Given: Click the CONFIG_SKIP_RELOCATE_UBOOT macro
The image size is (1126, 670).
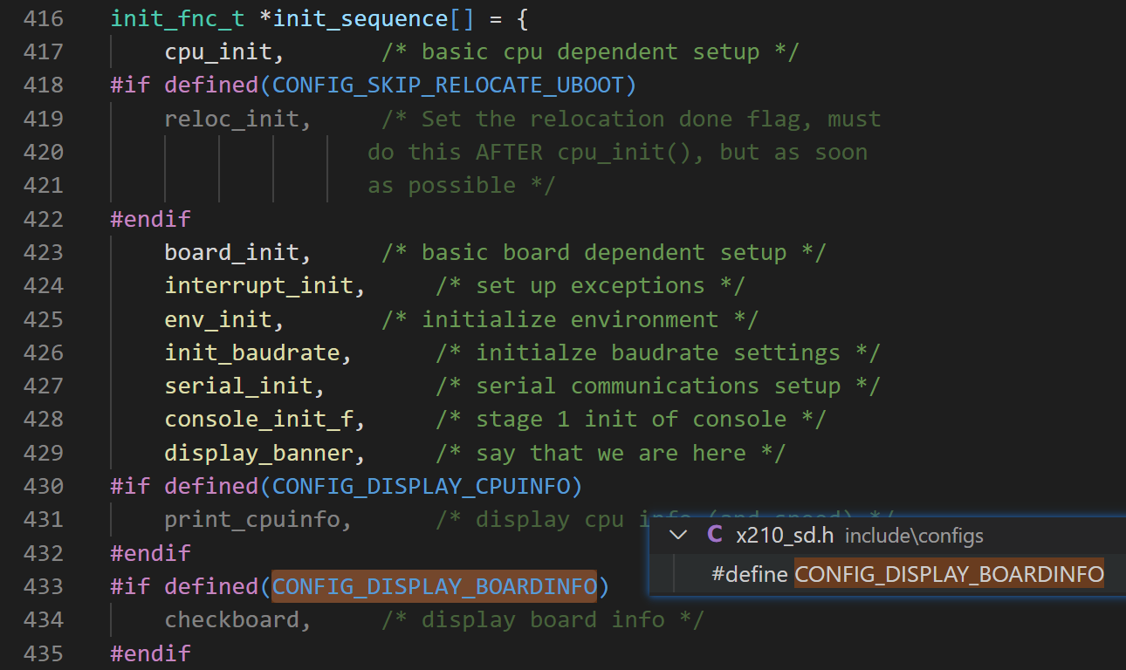Looking at the screenshot, I should pos(449,85).
